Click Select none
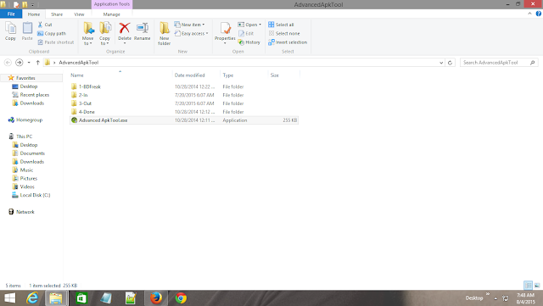Viewport: 543px width, 306px height. point(284,34)
